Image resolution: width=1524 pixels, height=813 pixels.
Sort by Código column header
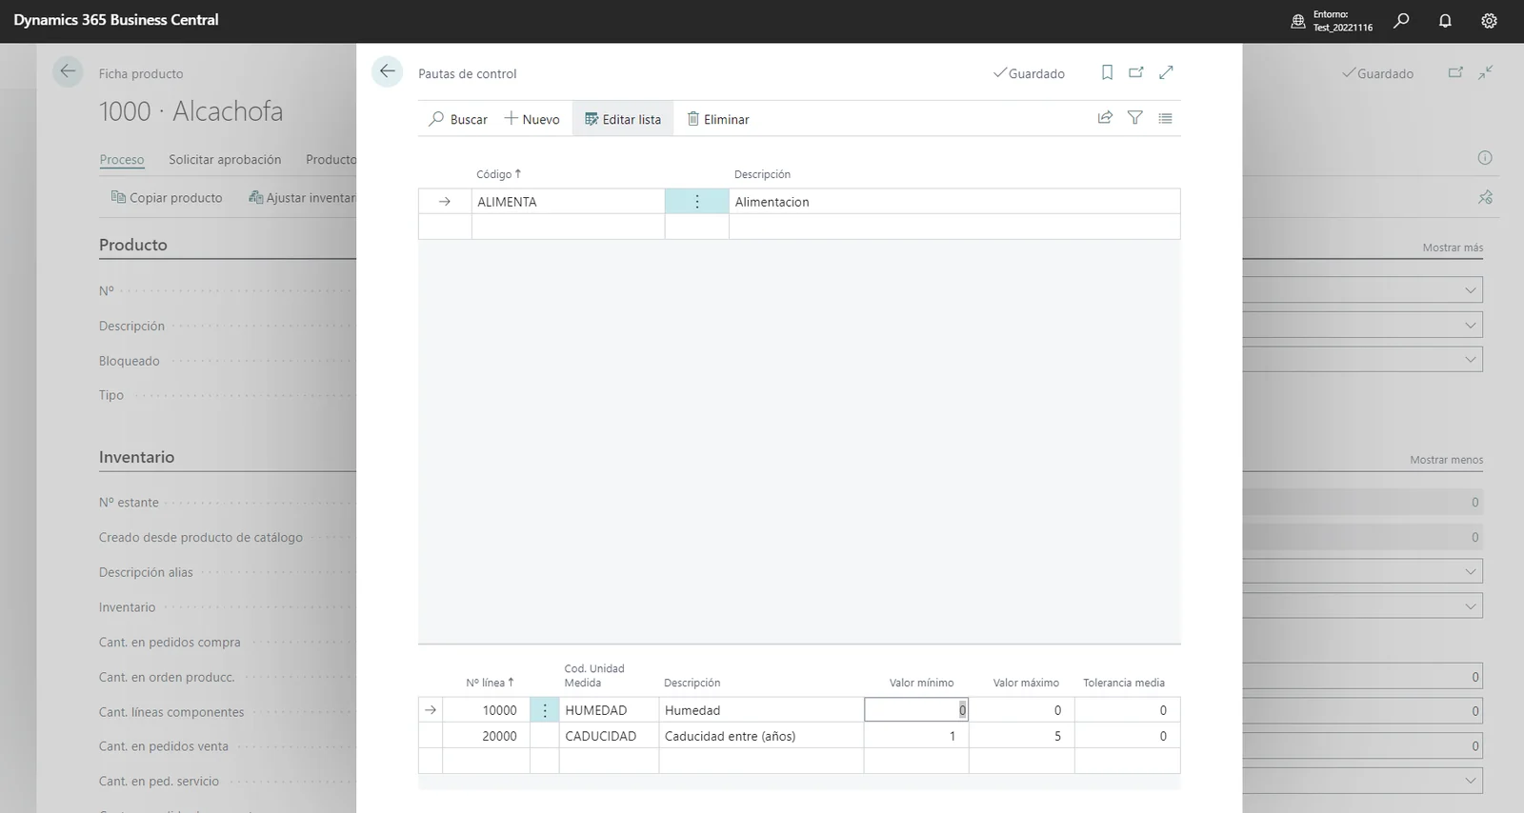pyautogui.click(x=499, y=174)
